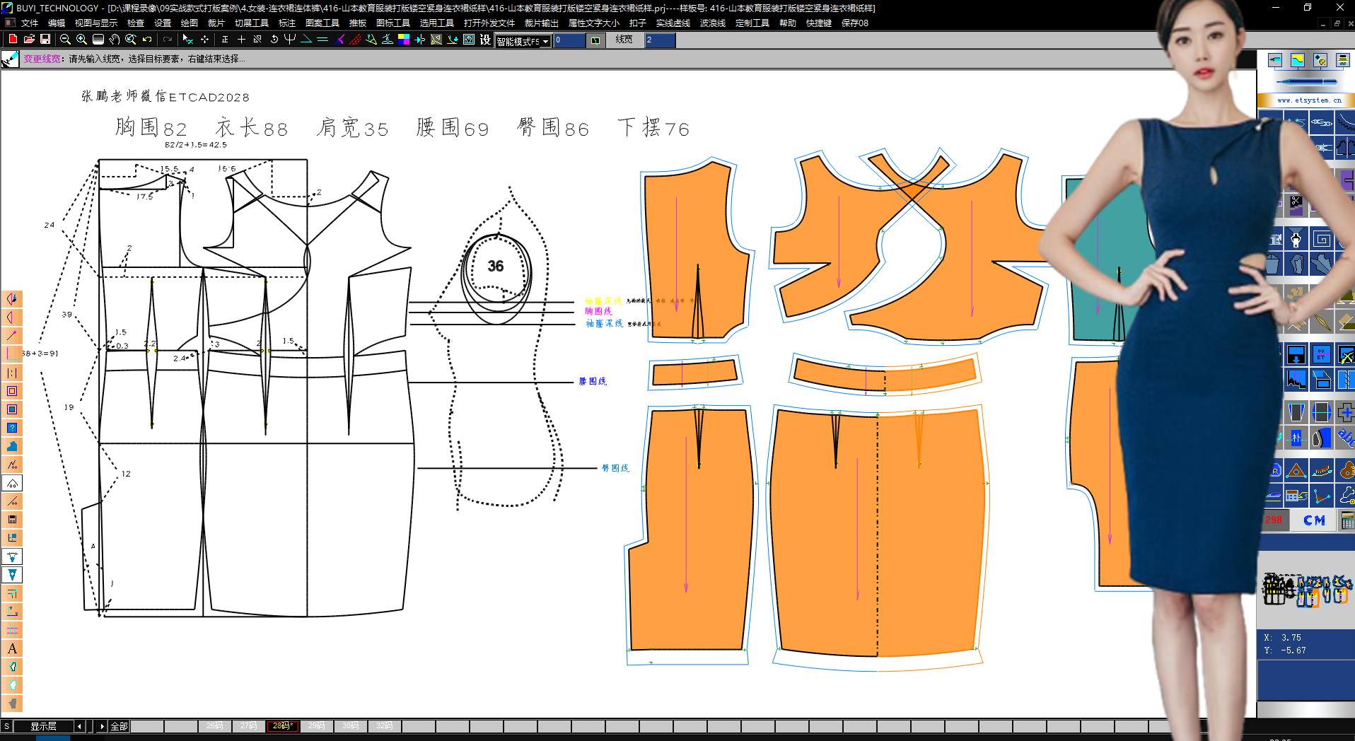
Task: Toggle the S button in bottom-left corner
Action: pos(6,726)
